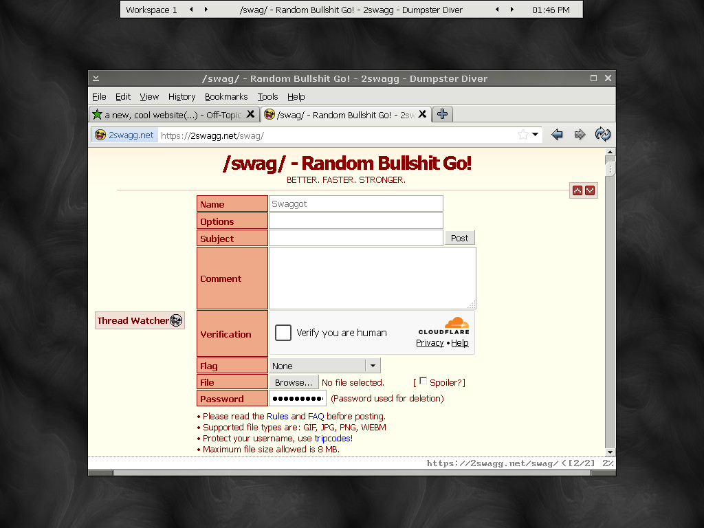
Task: Click the '/swag/ - Random Bullshit Go!' heading
Action: [x=347, y=164]
